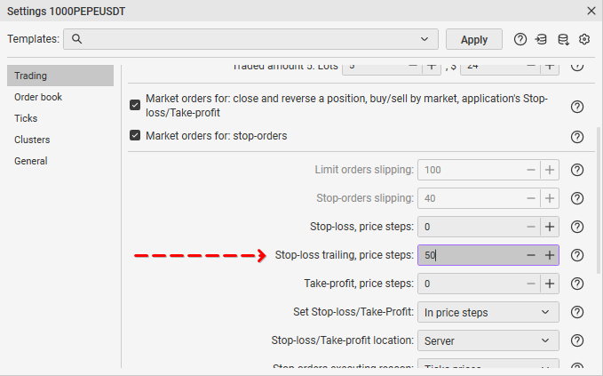The height and width of the screenshot is (376, 603).
Task: Open help for Limit orders slipping
Action: point(577,170)
